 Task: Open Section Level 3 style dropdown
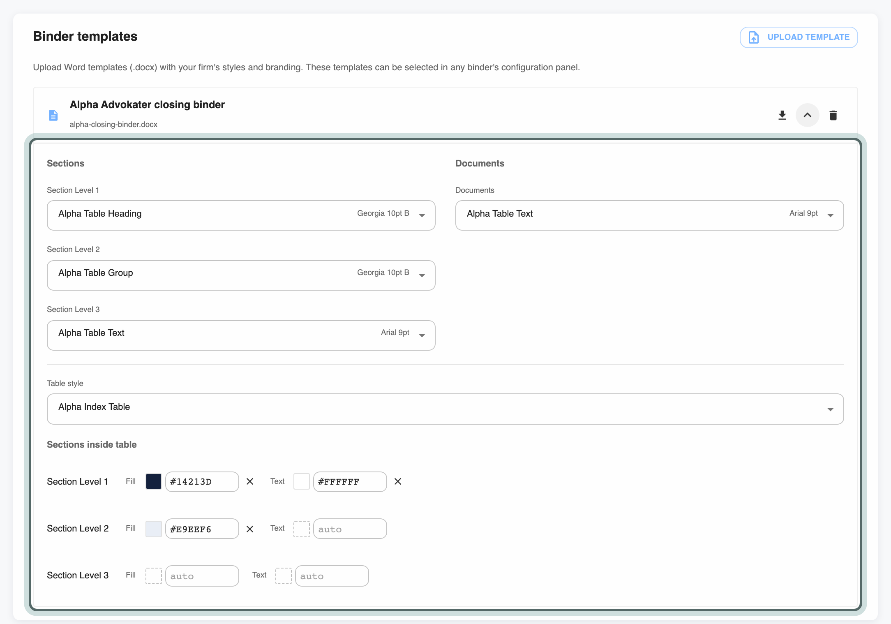click(x=241, y=335)
